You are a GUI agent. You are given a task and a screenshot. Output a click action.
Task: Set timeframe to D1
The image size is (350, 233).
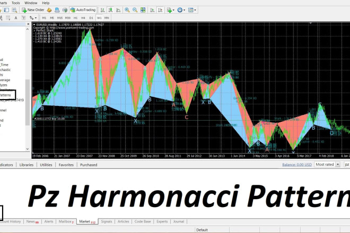(x=91, y=18)
